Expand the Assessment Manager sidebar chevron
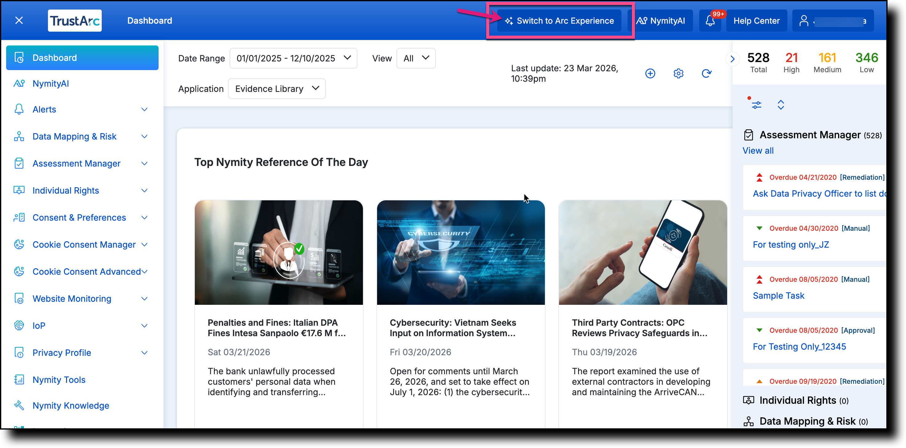906x448 pixels. [144, 163]
